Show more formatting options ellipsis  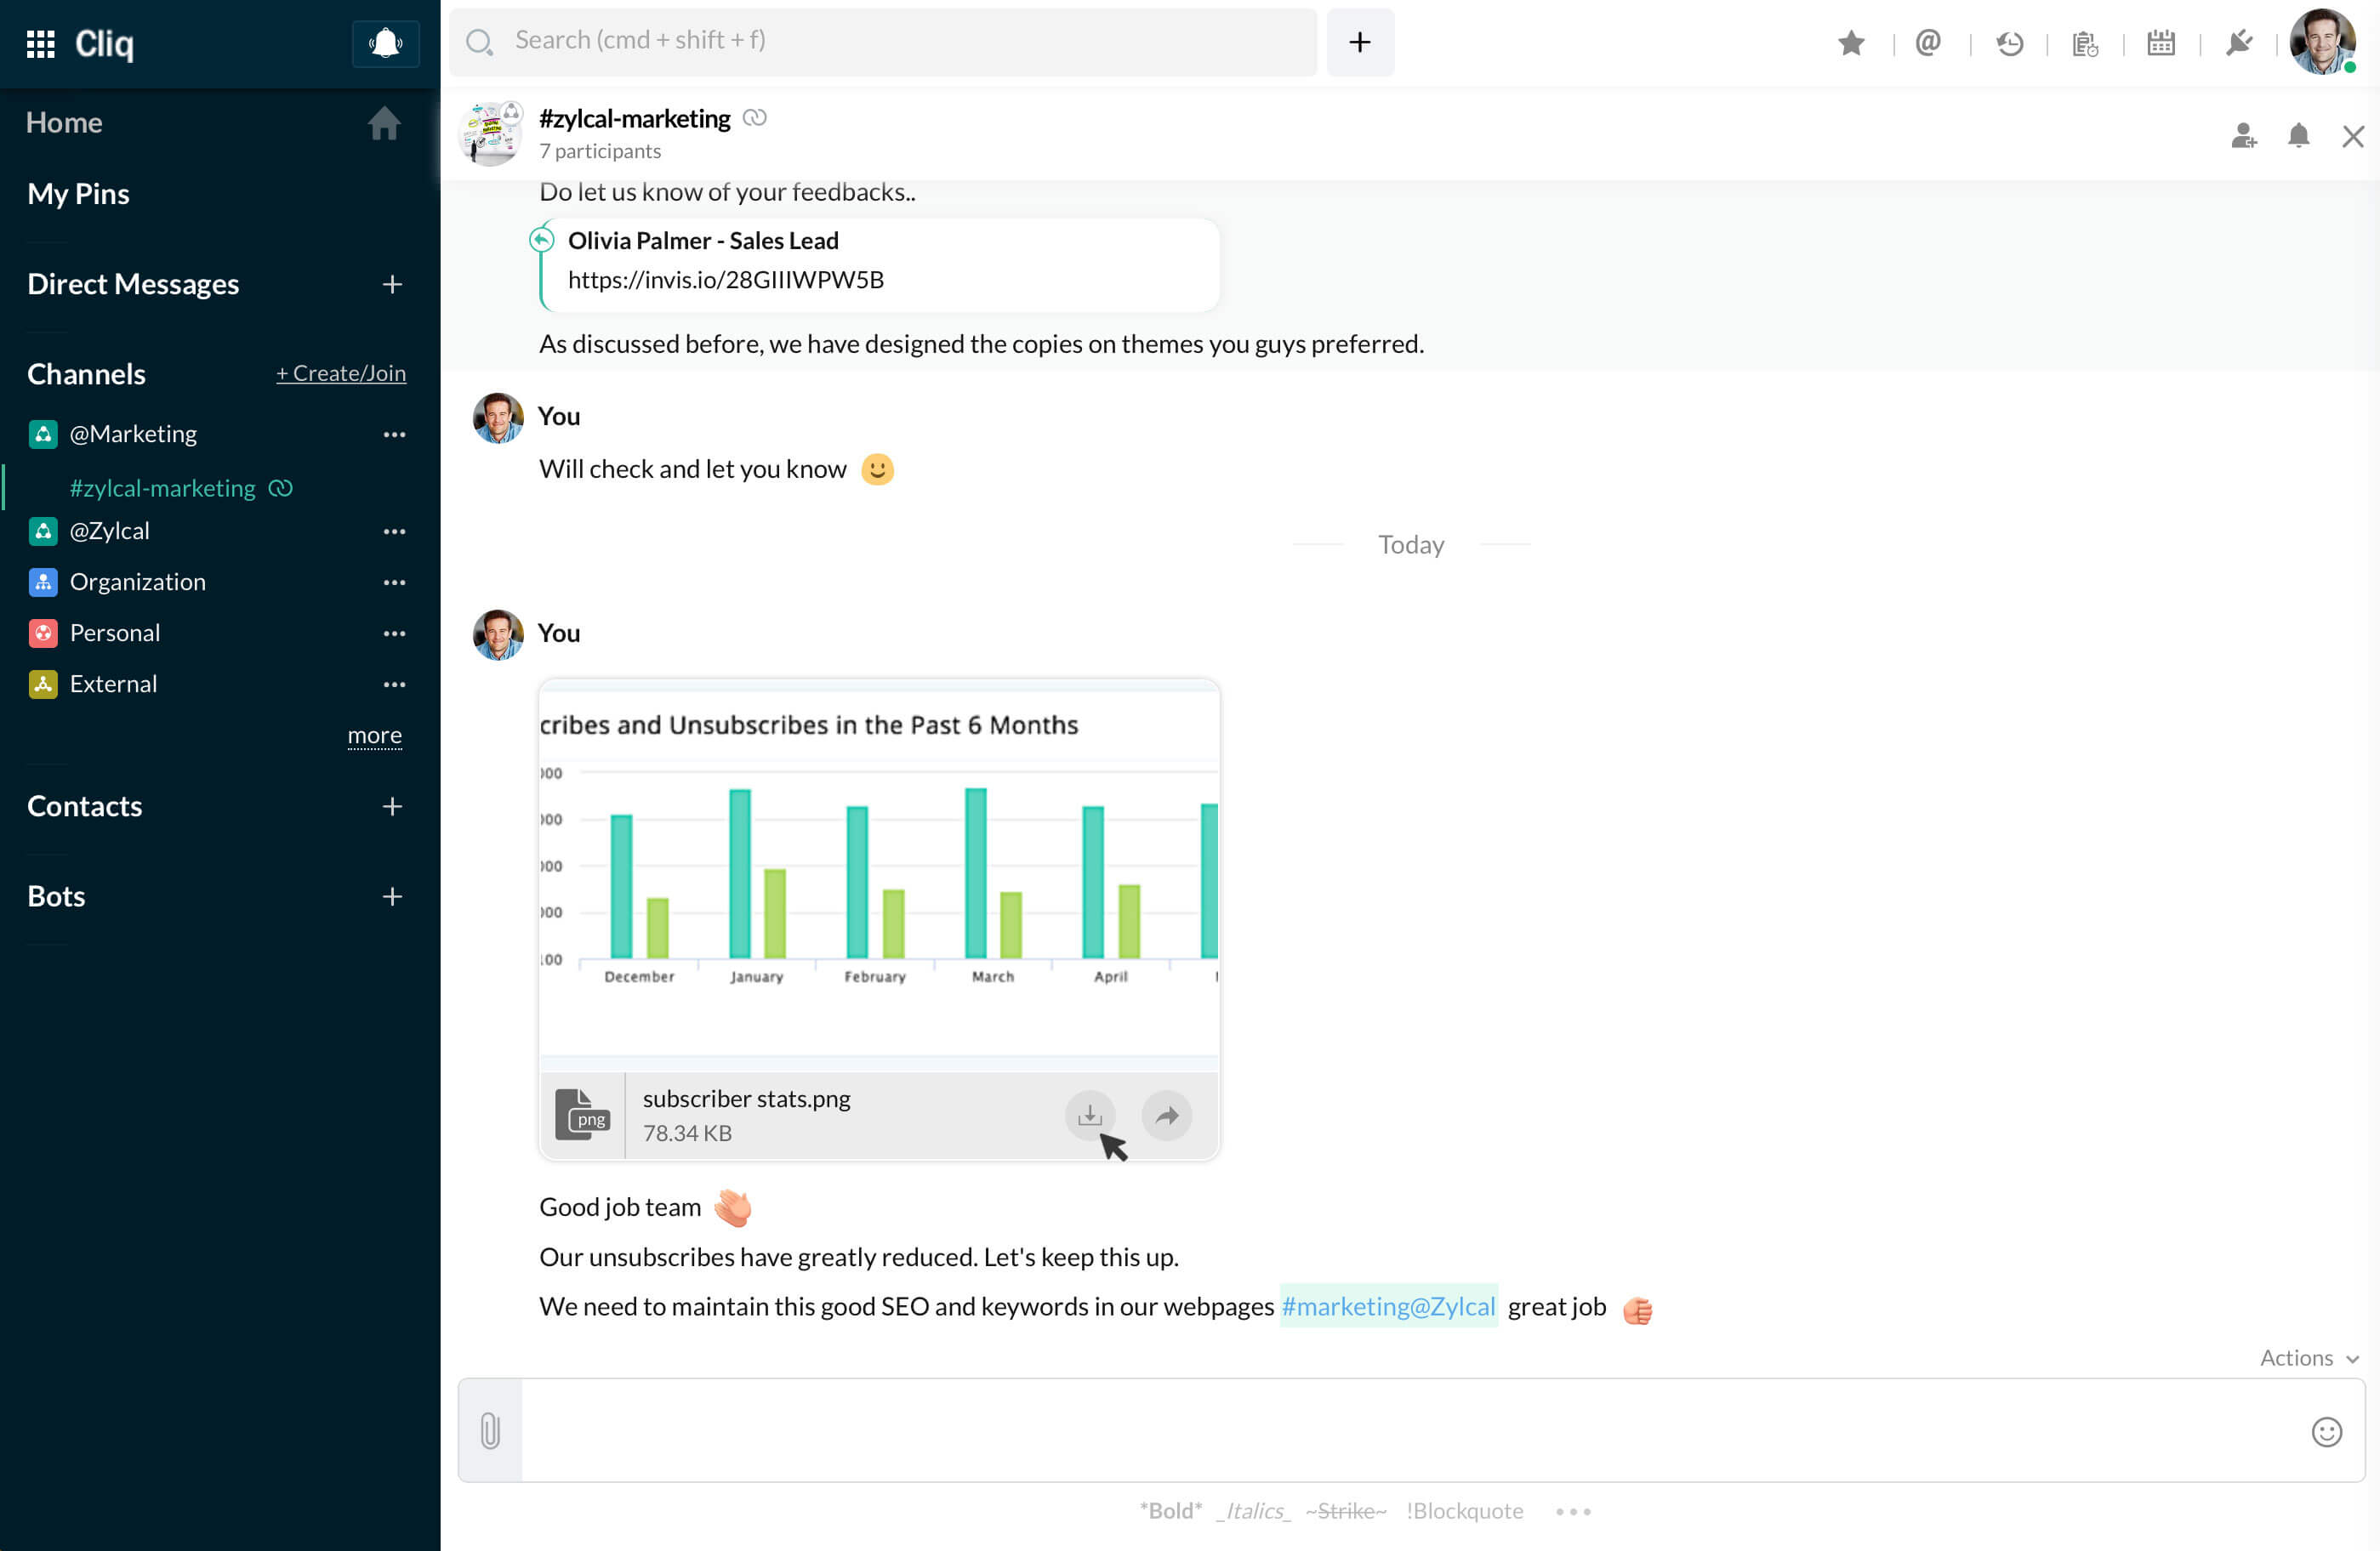(1572, 1511)
